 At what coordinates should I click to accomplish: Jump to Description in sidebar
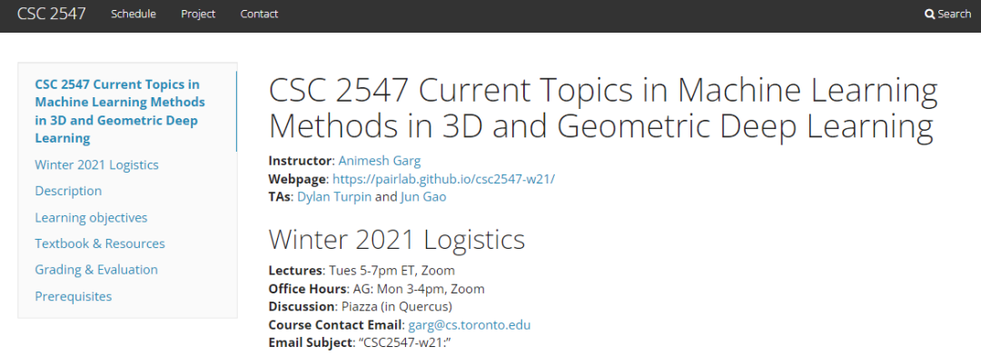click(68, 191)
